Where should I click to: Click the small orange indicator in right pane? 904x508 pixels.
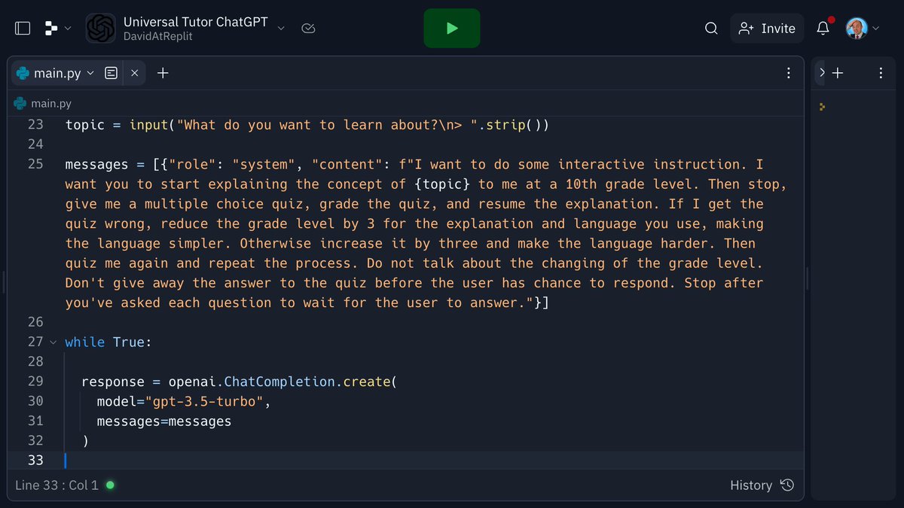[x=822, y=108]
